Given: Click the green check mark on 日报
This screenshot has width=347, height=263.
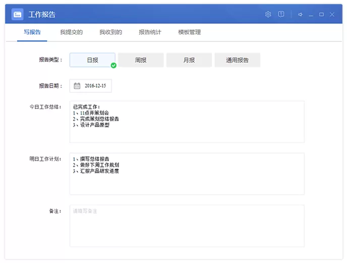Looking at the screenshot, I should 113,65.
